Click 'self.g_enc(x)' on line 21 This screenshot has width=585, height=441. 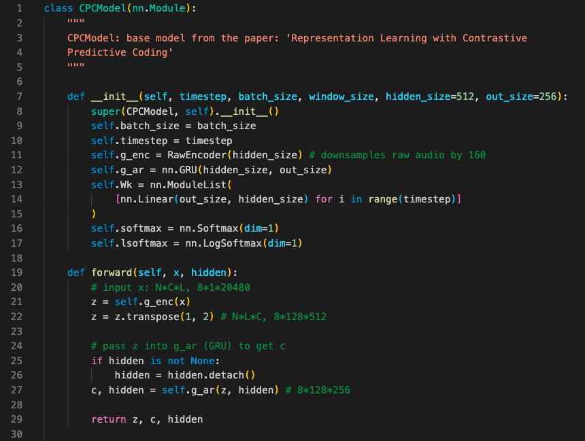coord(152,302)
